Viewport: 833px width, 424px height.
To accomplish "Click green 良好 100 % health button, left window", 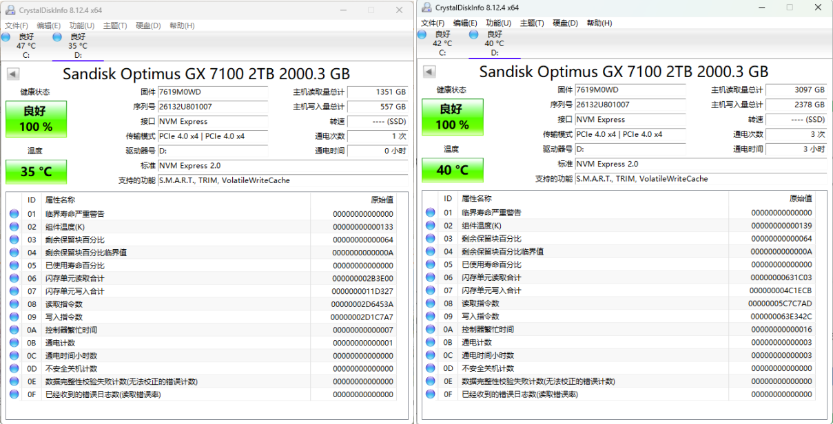I will point(36,119).
